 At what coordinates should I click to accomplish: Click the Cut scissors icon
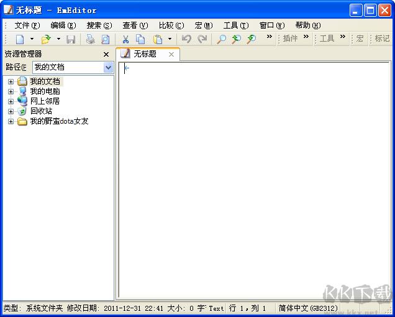[x=125, y=39]
